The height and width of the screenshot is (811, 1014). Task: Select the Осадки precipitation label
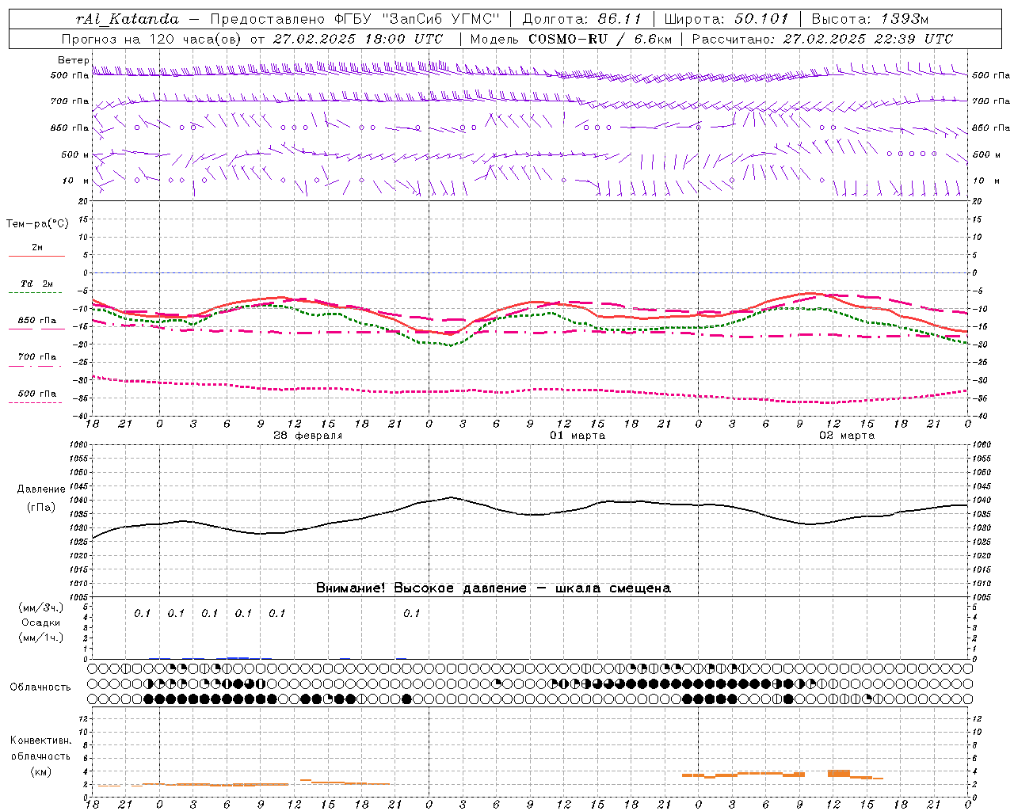point(41,623)
